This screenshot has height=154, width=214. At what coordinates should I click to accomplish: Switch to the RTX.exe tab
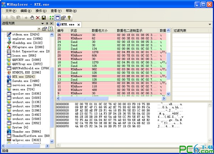pyautogui.click(x=68, y=24)
